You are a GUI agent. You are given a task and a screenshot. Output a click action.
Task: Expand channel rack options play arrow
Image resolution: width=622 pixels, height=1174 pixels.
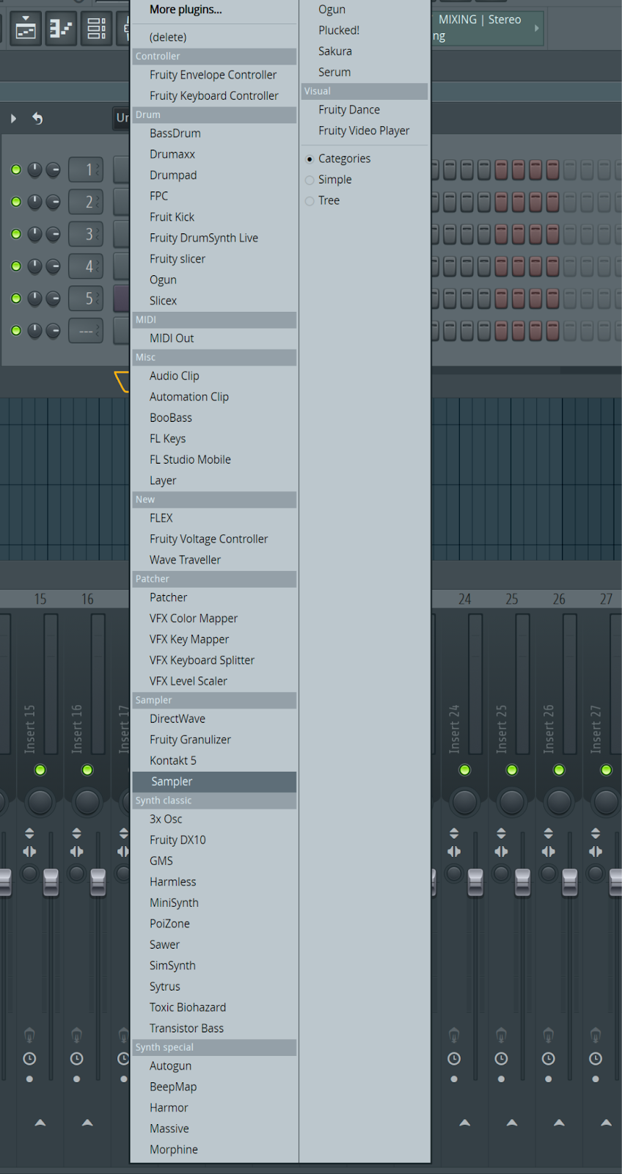(x=13, y=118)
